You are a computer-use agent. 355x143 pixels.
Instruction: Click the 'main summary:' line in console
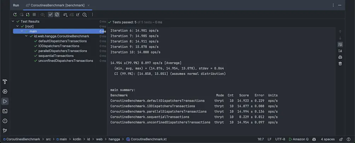tap(123, 90)
